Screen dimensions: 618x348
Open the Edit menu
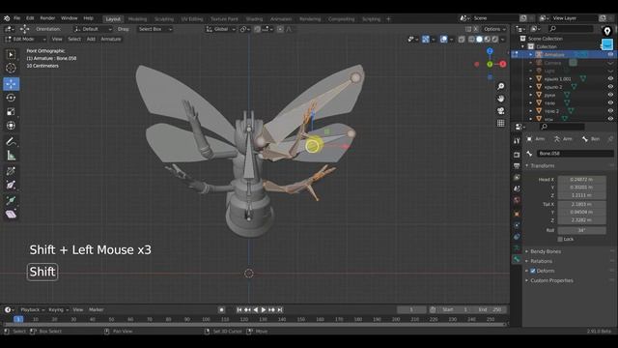30,18
